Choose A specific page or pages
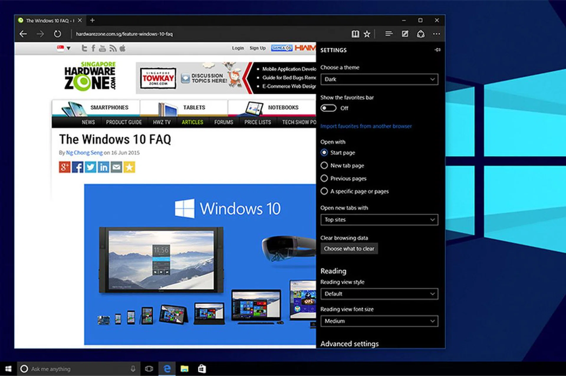The height and width of the screenshot is (376, 566). (324, 192)
